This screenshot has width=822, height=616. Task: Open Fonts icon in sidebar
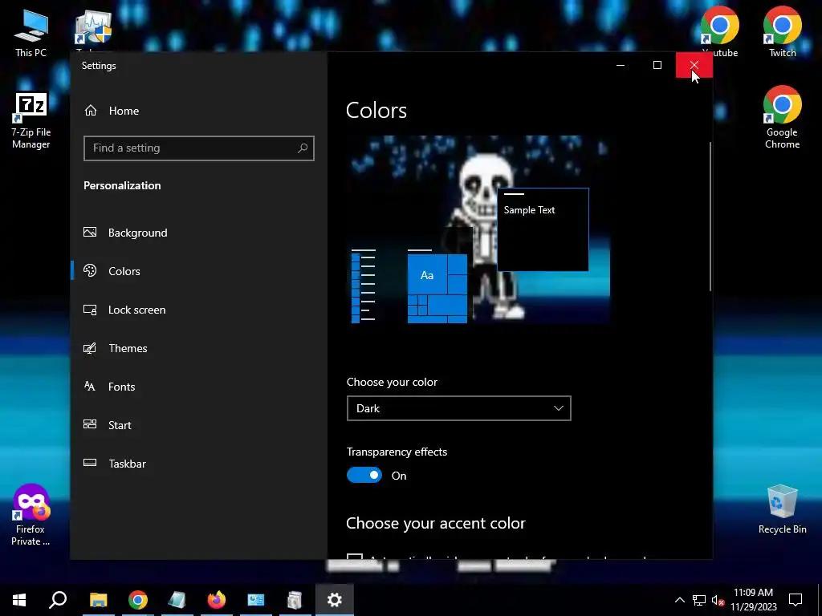point(90,387)
